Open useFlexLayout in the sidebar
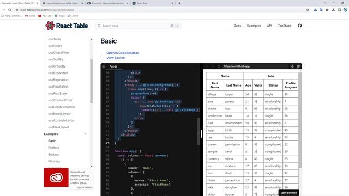Screen dimensions: 349x196 coord(58,127)
